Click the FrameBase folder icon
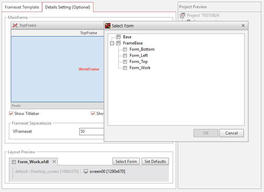Viewport: 264px width, 192px height. point(118,43)
